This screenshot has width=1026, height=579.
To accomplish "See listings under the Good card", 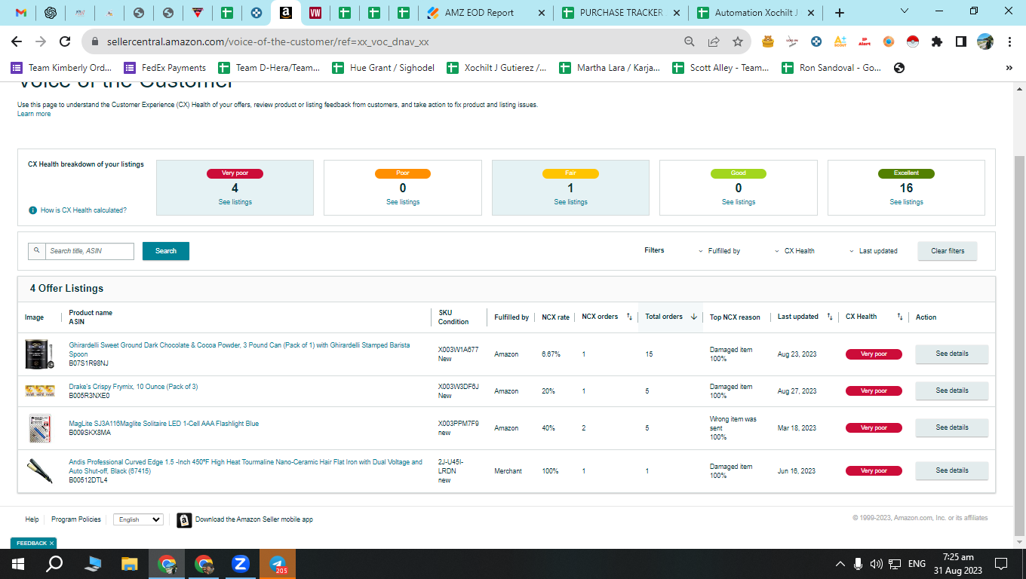I will click(739, 202).
